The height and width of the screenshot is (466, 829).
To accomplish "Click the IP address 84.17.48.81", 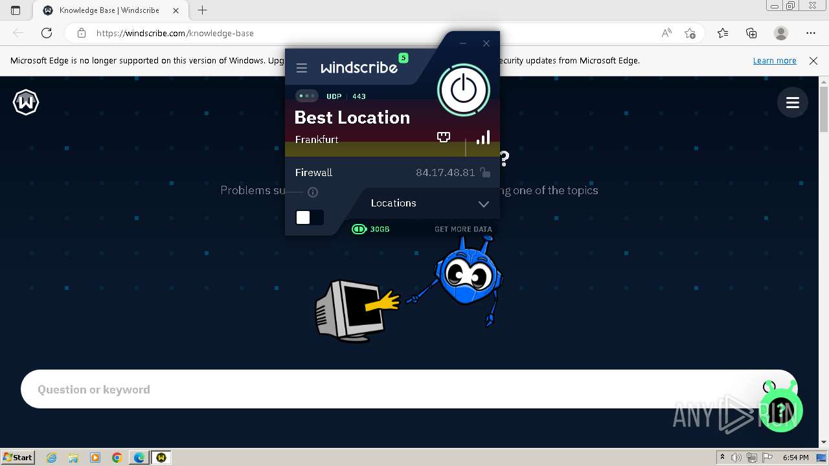I will 446,173.
